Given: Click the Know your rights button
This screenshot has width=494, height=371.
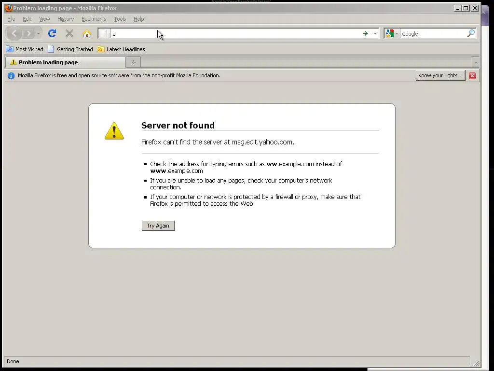Looking at the screenshot, I should point(440,75).
